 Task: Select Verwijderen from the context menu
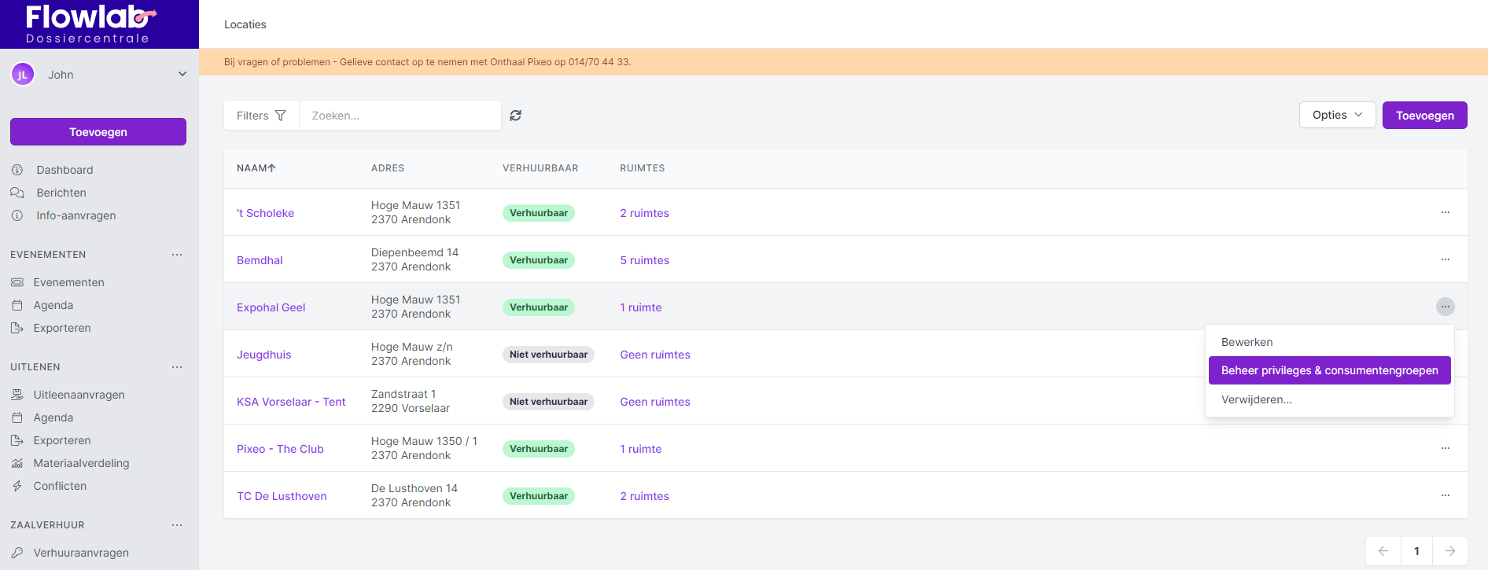click(1256, 399)
